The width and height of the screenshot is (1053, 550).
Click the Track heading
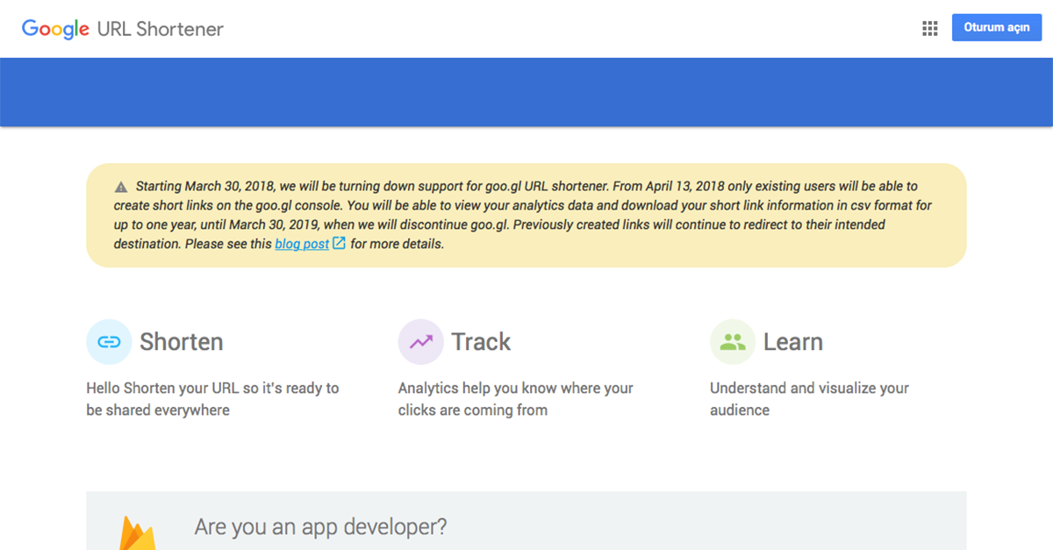(482, 342)
